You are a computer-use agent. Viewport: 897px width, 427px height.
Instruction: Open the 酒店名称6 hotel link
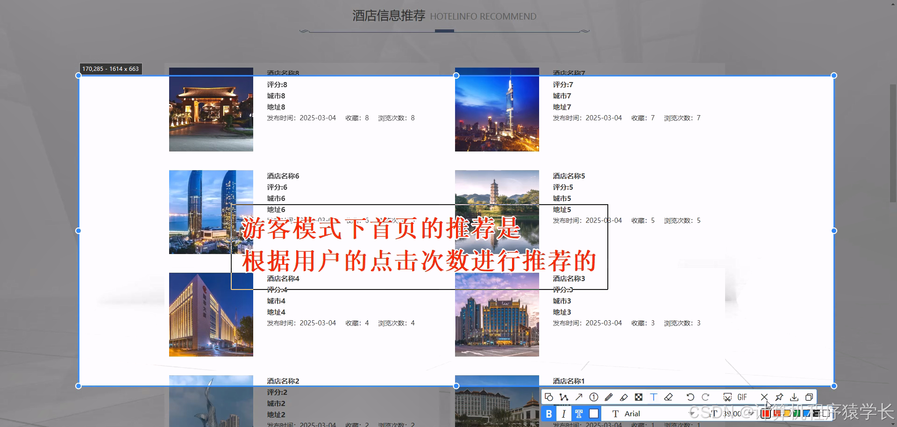pyautogui.click(x=283, y=176)
